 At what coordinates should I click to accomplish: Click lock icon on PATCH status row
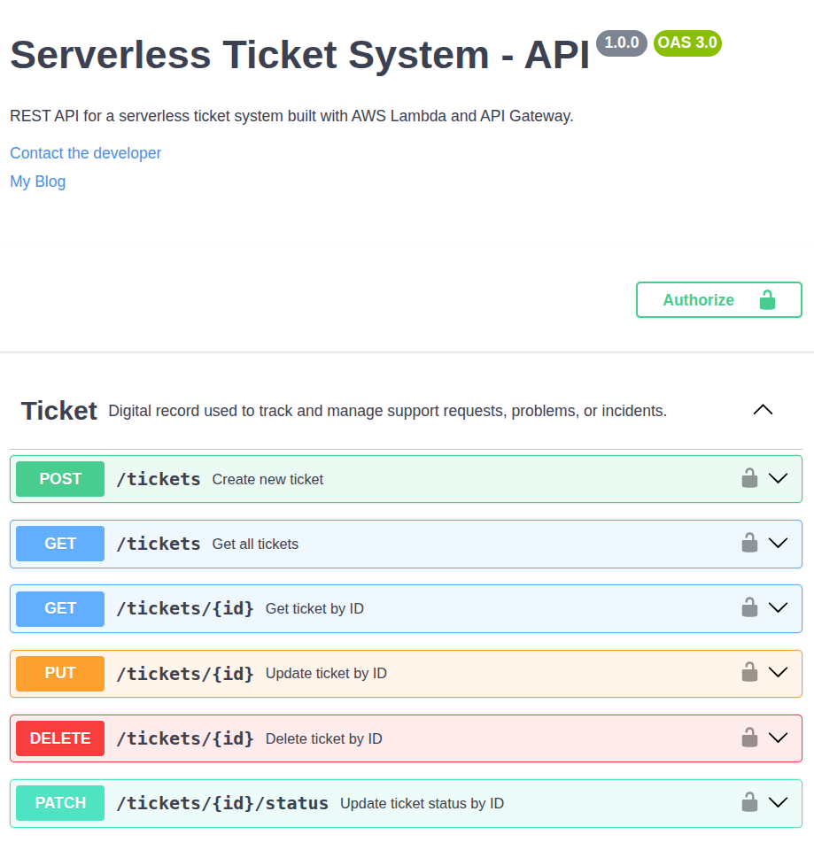click(749, 803)
